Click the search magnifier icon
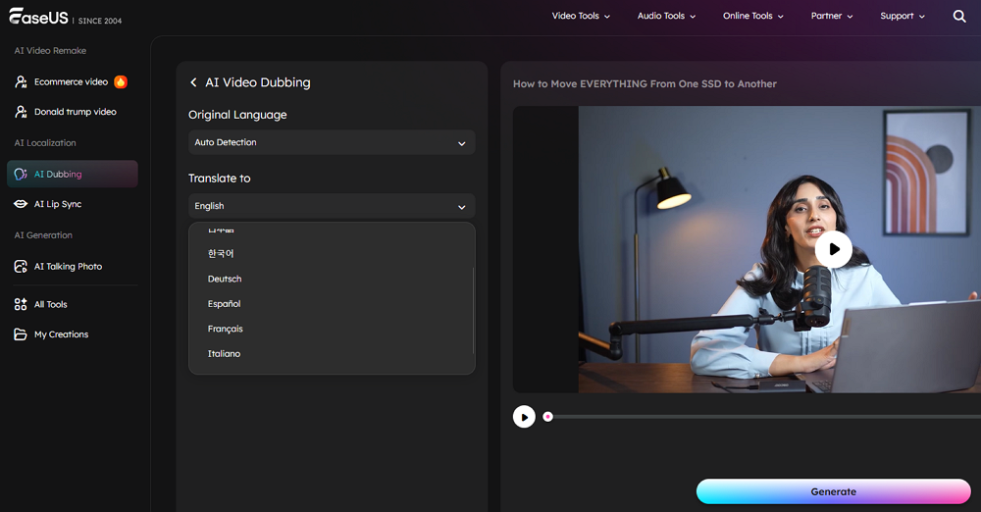The height and width of the screenshot is (512, 981). click(959, 17)
